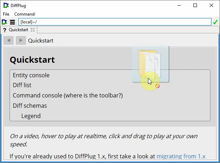Viewport: 220px width, 163px height.
Task: Click the DiffPlug logo in the title bar
Action: (5, 5)
